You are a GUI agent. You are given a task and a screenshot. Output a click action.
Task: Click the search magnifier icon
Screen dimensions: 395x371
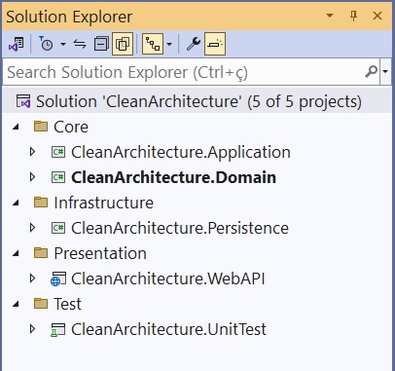coord(371,71)
